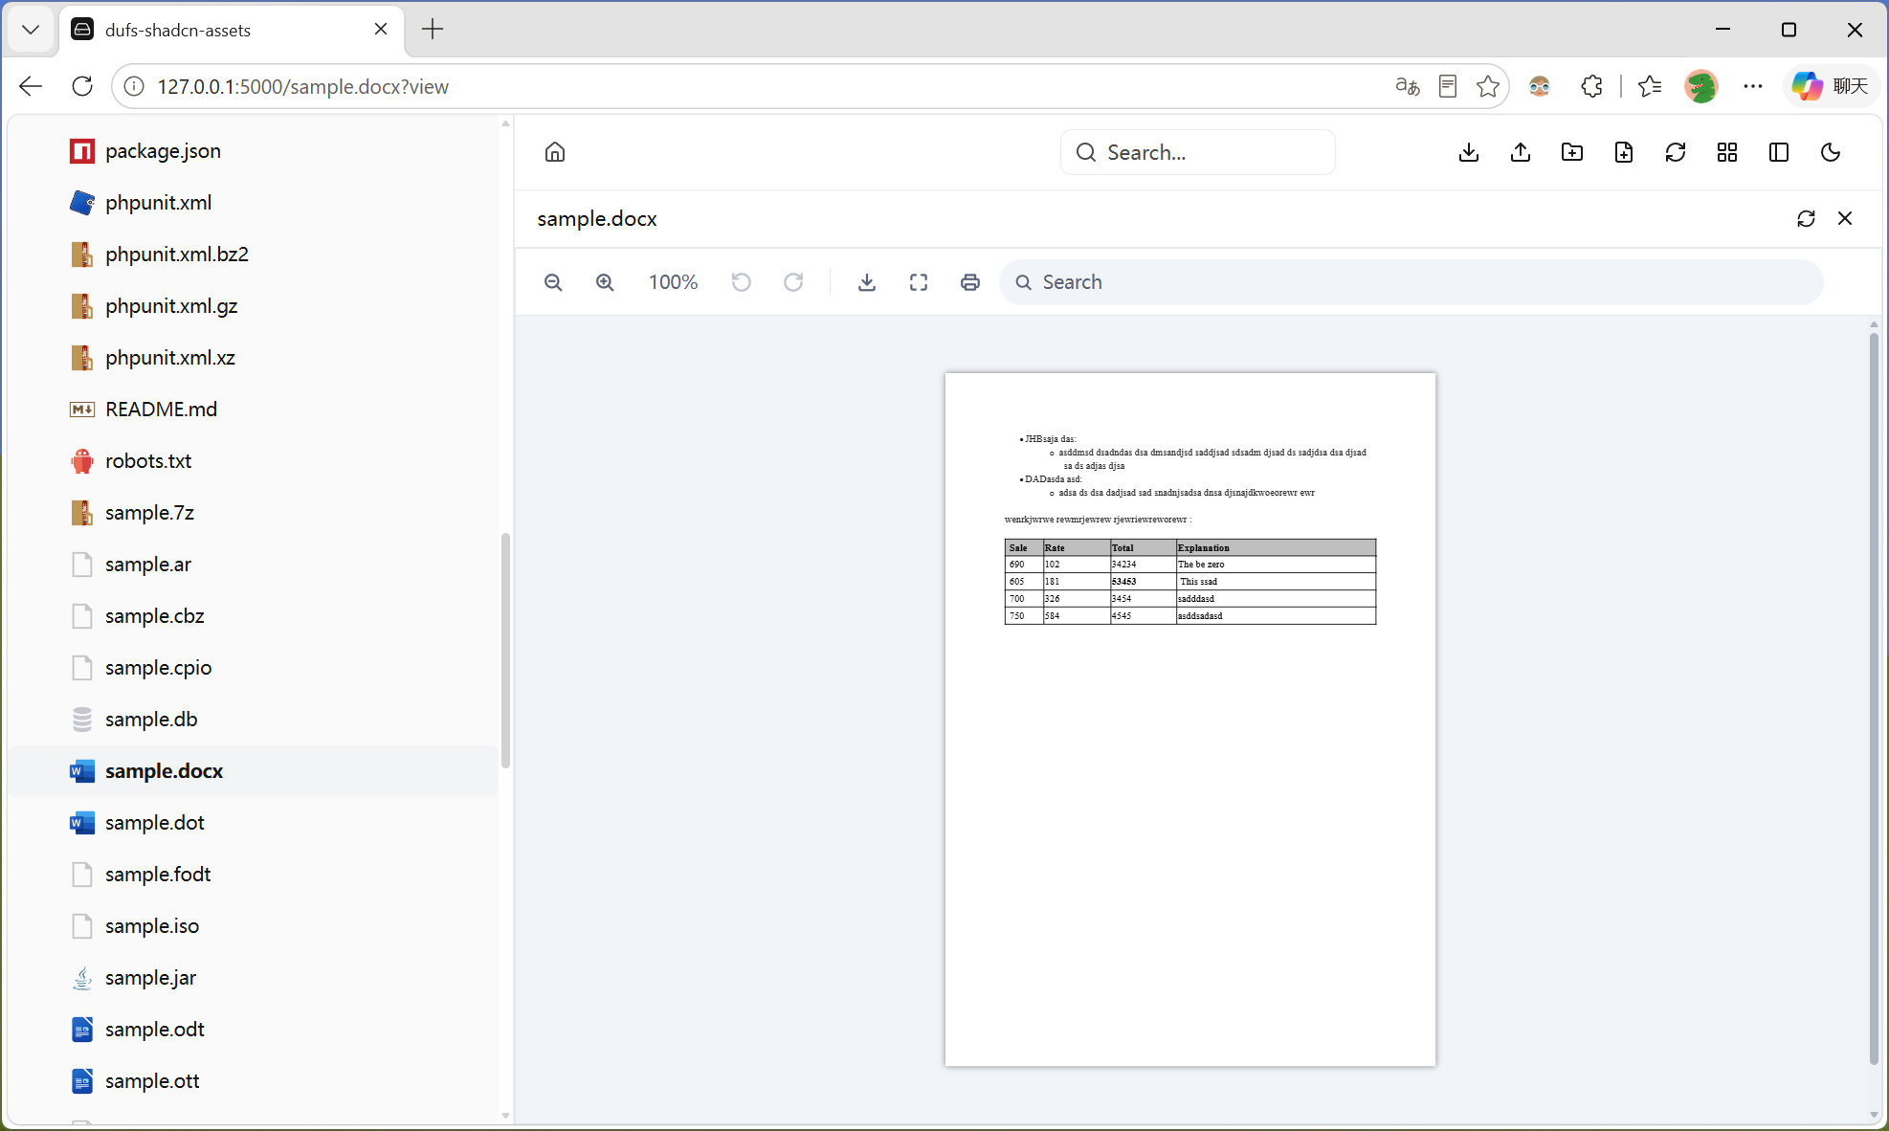Image resolution: width=1889 pixels, height=1131 pixels.
Task: Click the upload file icon
Action: [x=1521, y=152]
